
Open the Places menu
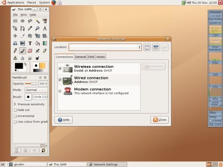(x=32, y=2)
